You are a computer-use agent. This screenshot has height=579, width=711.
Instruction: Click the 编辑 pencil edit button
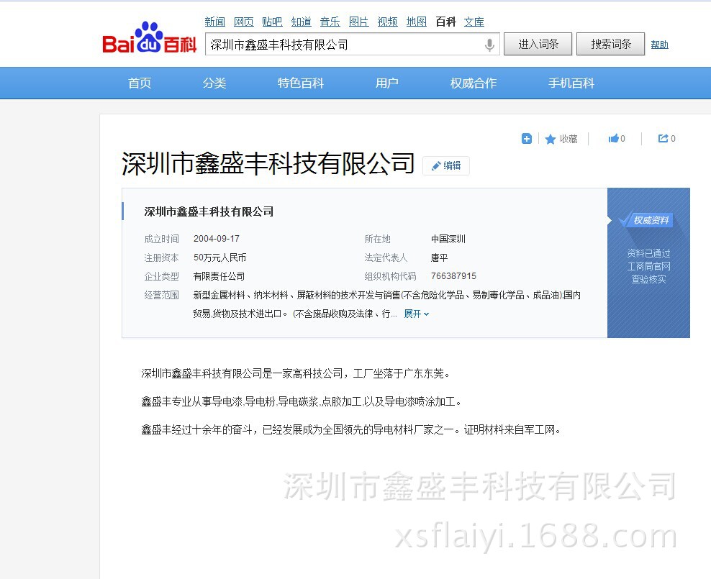pos(446,165)
